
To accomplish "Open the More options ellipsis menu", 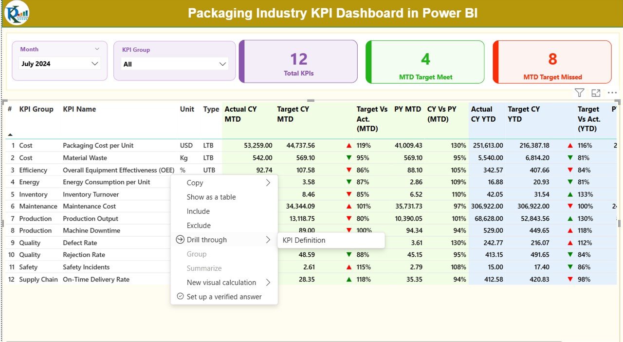I will tap(612, 93).
